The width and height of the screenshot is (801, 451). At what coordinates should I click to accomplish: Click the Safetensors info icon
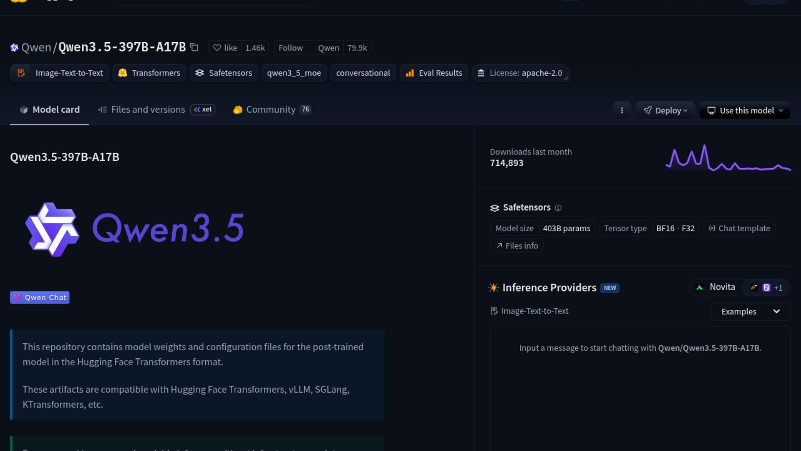pos(558,208)
